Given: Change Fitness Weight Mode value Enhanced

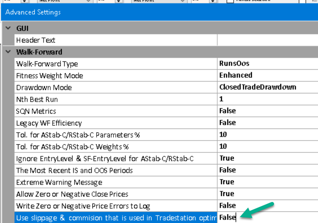Looking at the screenshot, I should (x=267, y=76).
